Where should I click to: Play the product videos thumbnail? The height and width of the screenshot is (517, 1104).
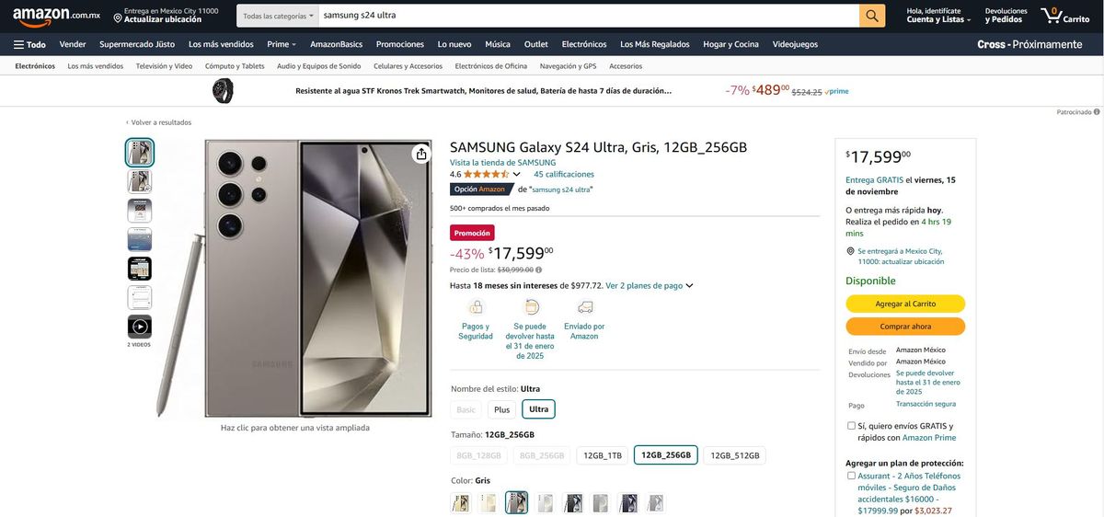point(140,327)
